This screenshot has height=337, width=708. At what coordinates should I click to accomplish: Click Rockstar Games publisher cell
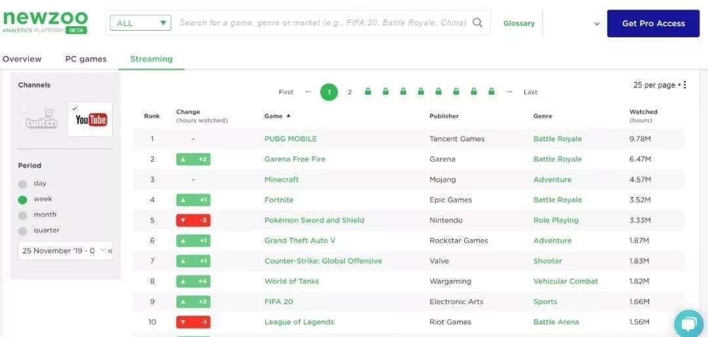click(459, 241)
